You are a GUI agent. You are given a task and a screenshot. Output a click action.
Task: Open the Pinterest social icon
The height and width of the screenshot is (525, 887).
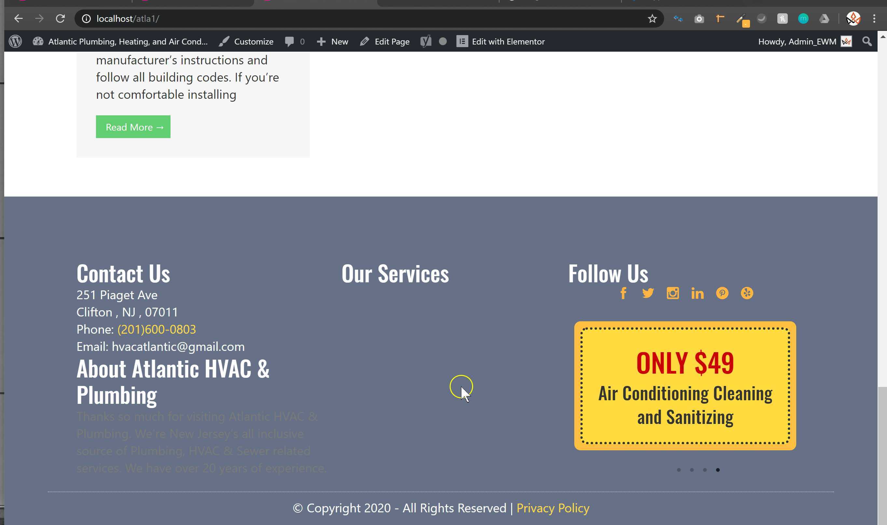point(722,293)
